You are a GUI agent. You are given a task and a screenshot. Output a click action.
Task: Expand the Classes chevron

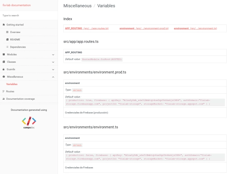53,62
